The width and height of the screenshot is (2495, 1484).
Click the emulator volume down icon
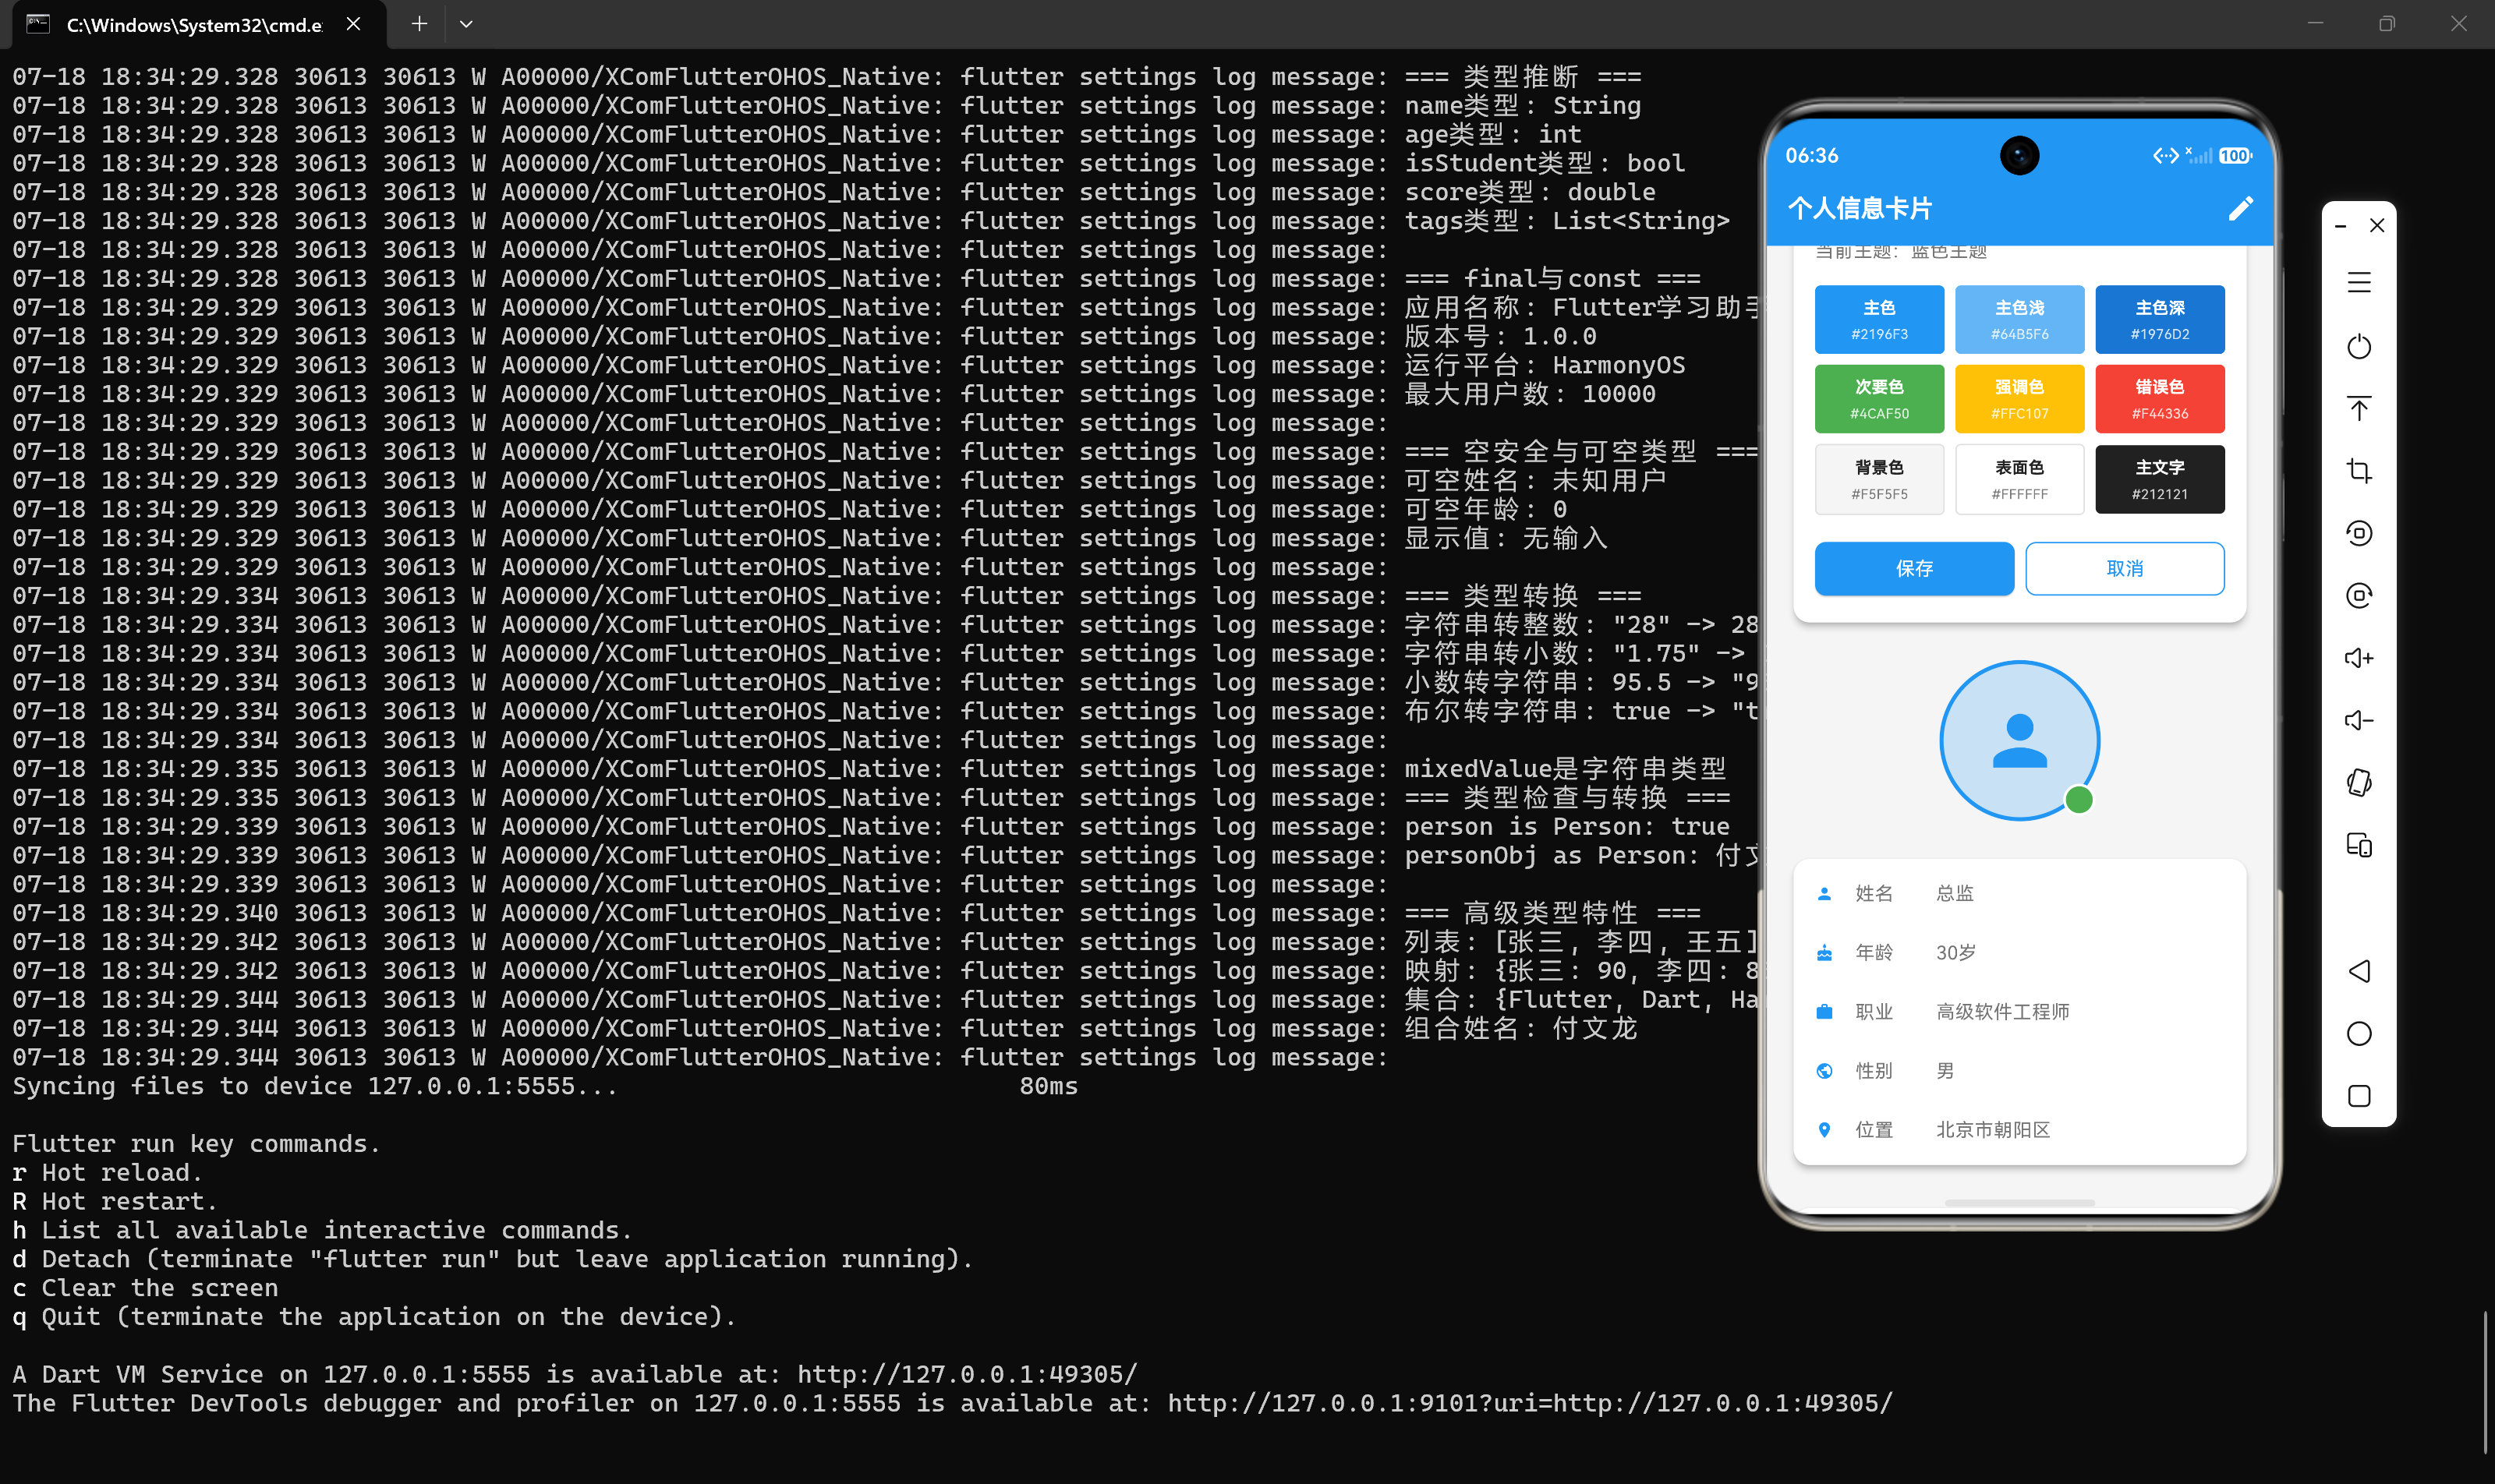pyautogui.click(x=2359, y=720)
